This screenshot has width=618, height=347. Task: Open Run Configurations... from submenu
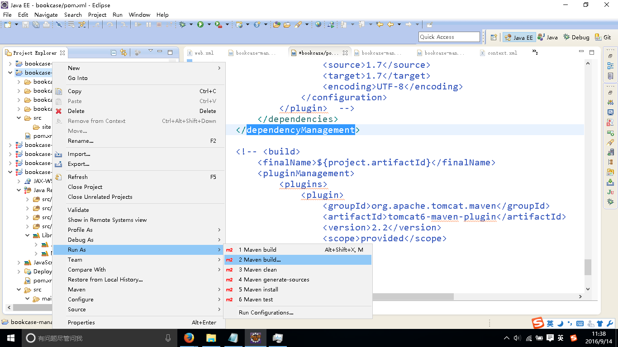[298, 313]
